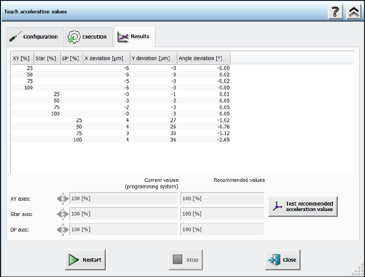
Task: Select the DP 100 result row
Action: [121, 140]
